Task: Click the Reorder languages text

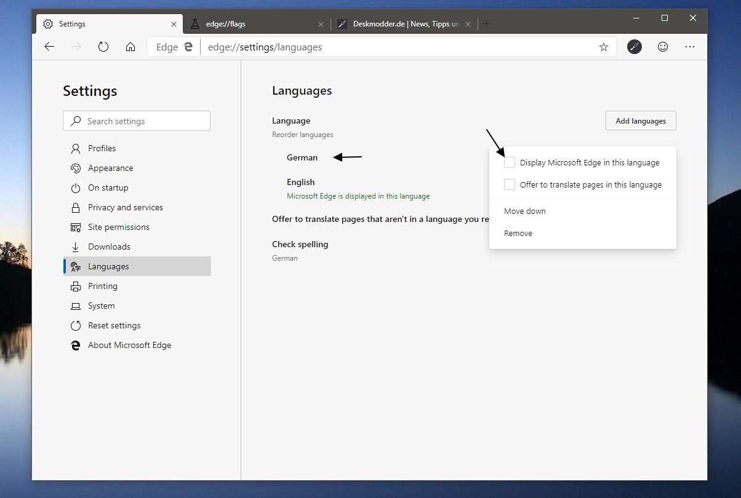Action: 303,134
